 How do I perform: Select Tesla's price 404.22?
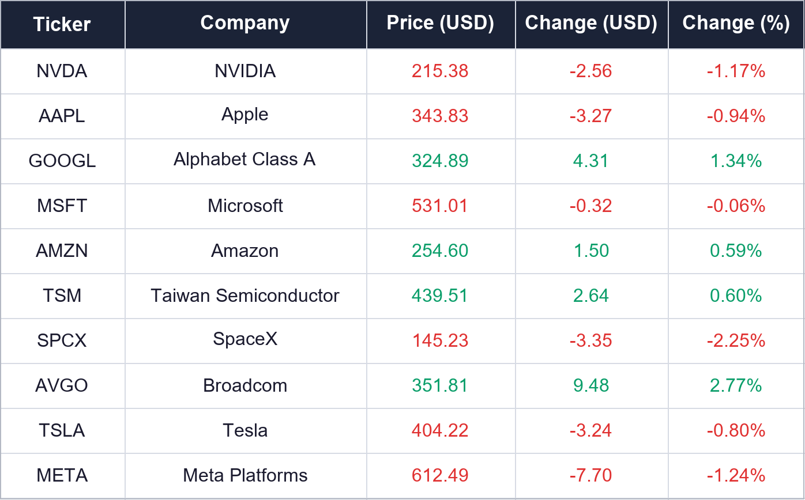(441, 430)
